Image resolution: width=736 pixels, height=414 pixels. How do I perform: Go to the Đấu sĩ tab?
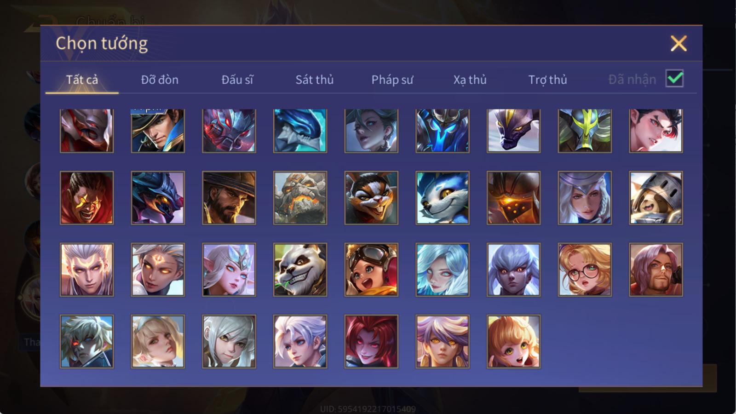point(237,80)
